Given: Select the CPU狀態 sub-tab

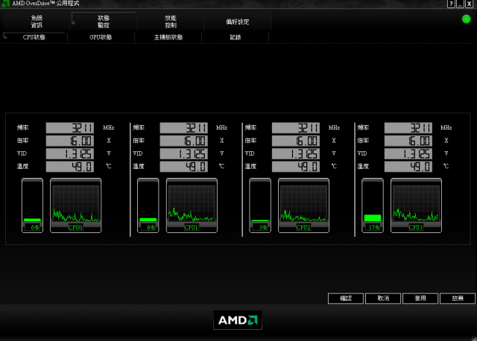Looking at the screenshot, I should (34, 37).
